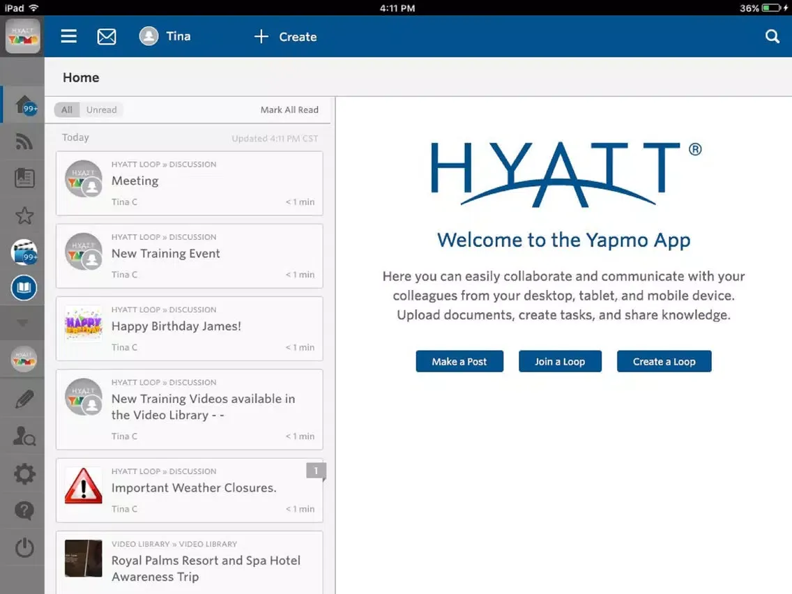
Task: Tap Tina's profile avatar
Action: point(148,36)
